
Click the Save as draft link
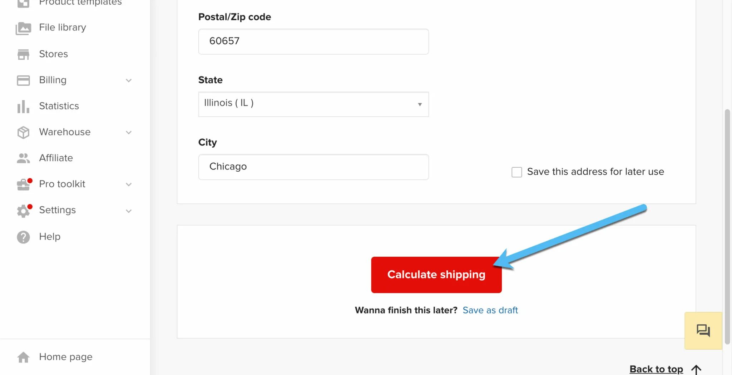point(490,310)
